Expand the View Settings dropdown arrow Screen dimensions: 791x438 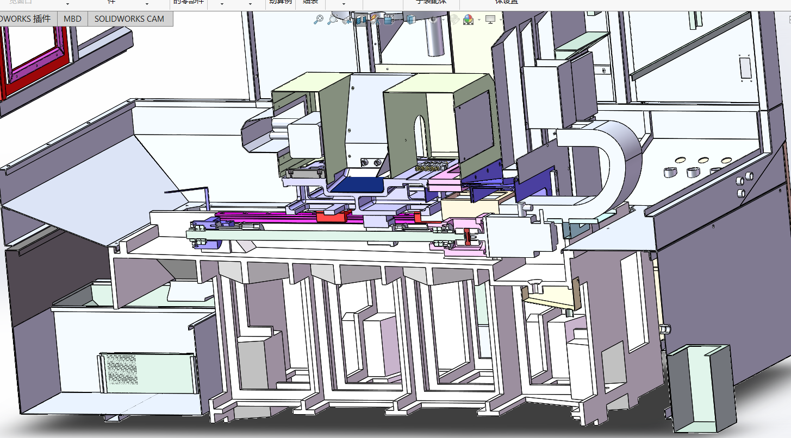coord(501,20)
